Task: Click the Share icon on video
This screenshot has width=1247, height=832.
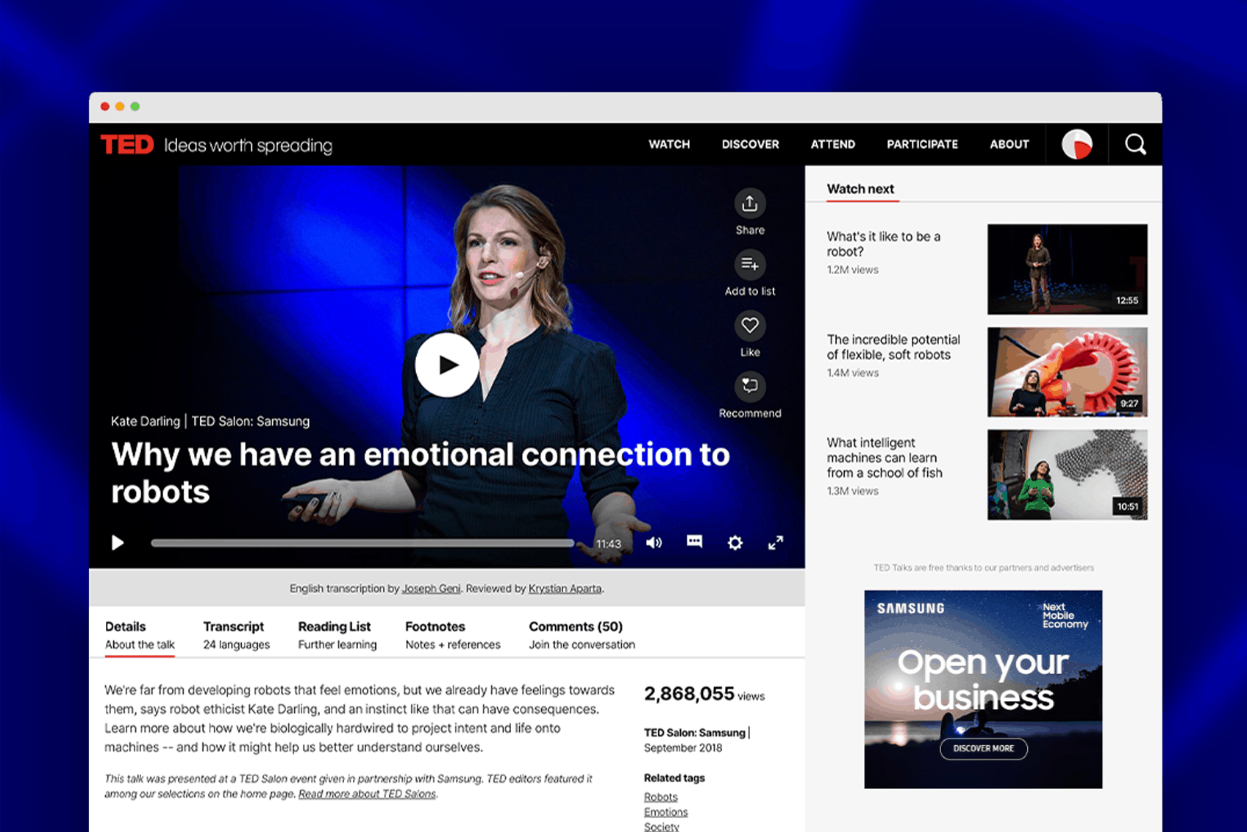Action: [x=749, y=204]
